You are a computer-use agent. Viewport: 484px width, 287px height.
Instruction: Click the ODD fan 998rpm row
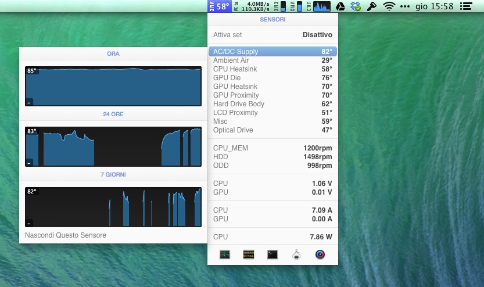point(273,166)
